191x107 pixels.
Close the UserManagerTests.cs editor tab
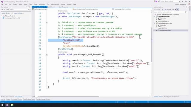click(x=47, y=7)
